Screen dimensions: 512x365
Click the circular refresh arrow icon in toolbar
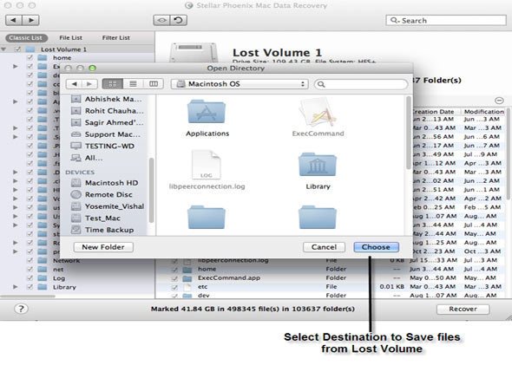coord(178,20)
